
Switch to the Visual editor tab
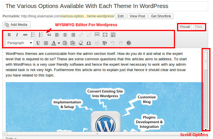(185, 27)
